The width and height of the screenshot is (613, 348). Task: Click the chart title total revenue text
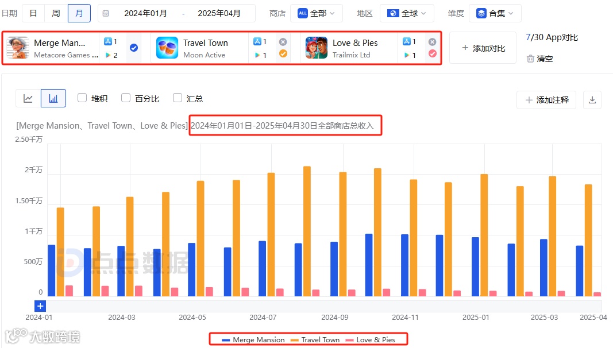282,126
